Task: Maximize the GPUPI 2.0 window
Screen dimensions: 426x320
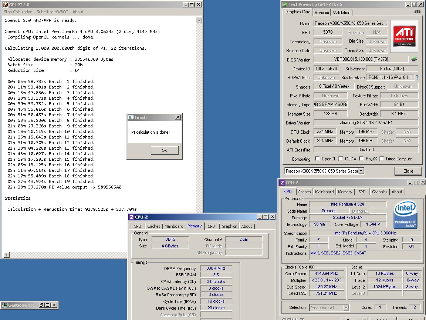Action: [x=192, y=4]
